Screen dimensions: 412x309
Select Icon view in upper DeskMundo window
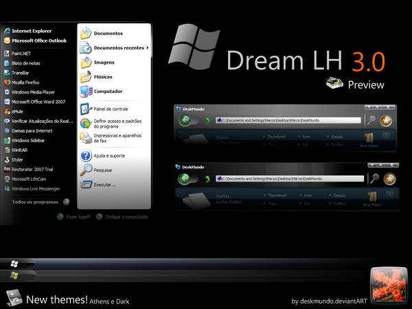click(304, 137)
